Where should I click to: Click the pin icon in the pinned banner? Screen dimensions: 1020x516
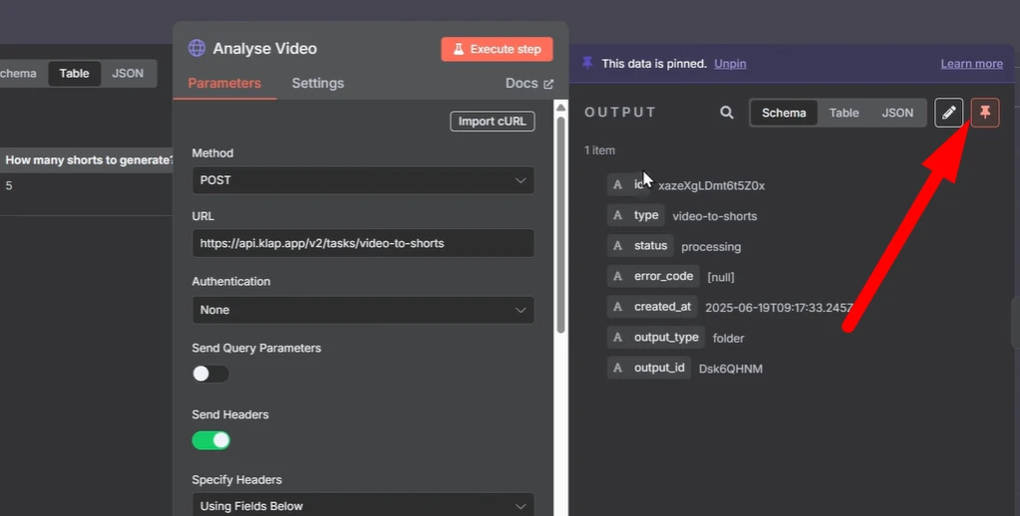[x=587, y=63]
